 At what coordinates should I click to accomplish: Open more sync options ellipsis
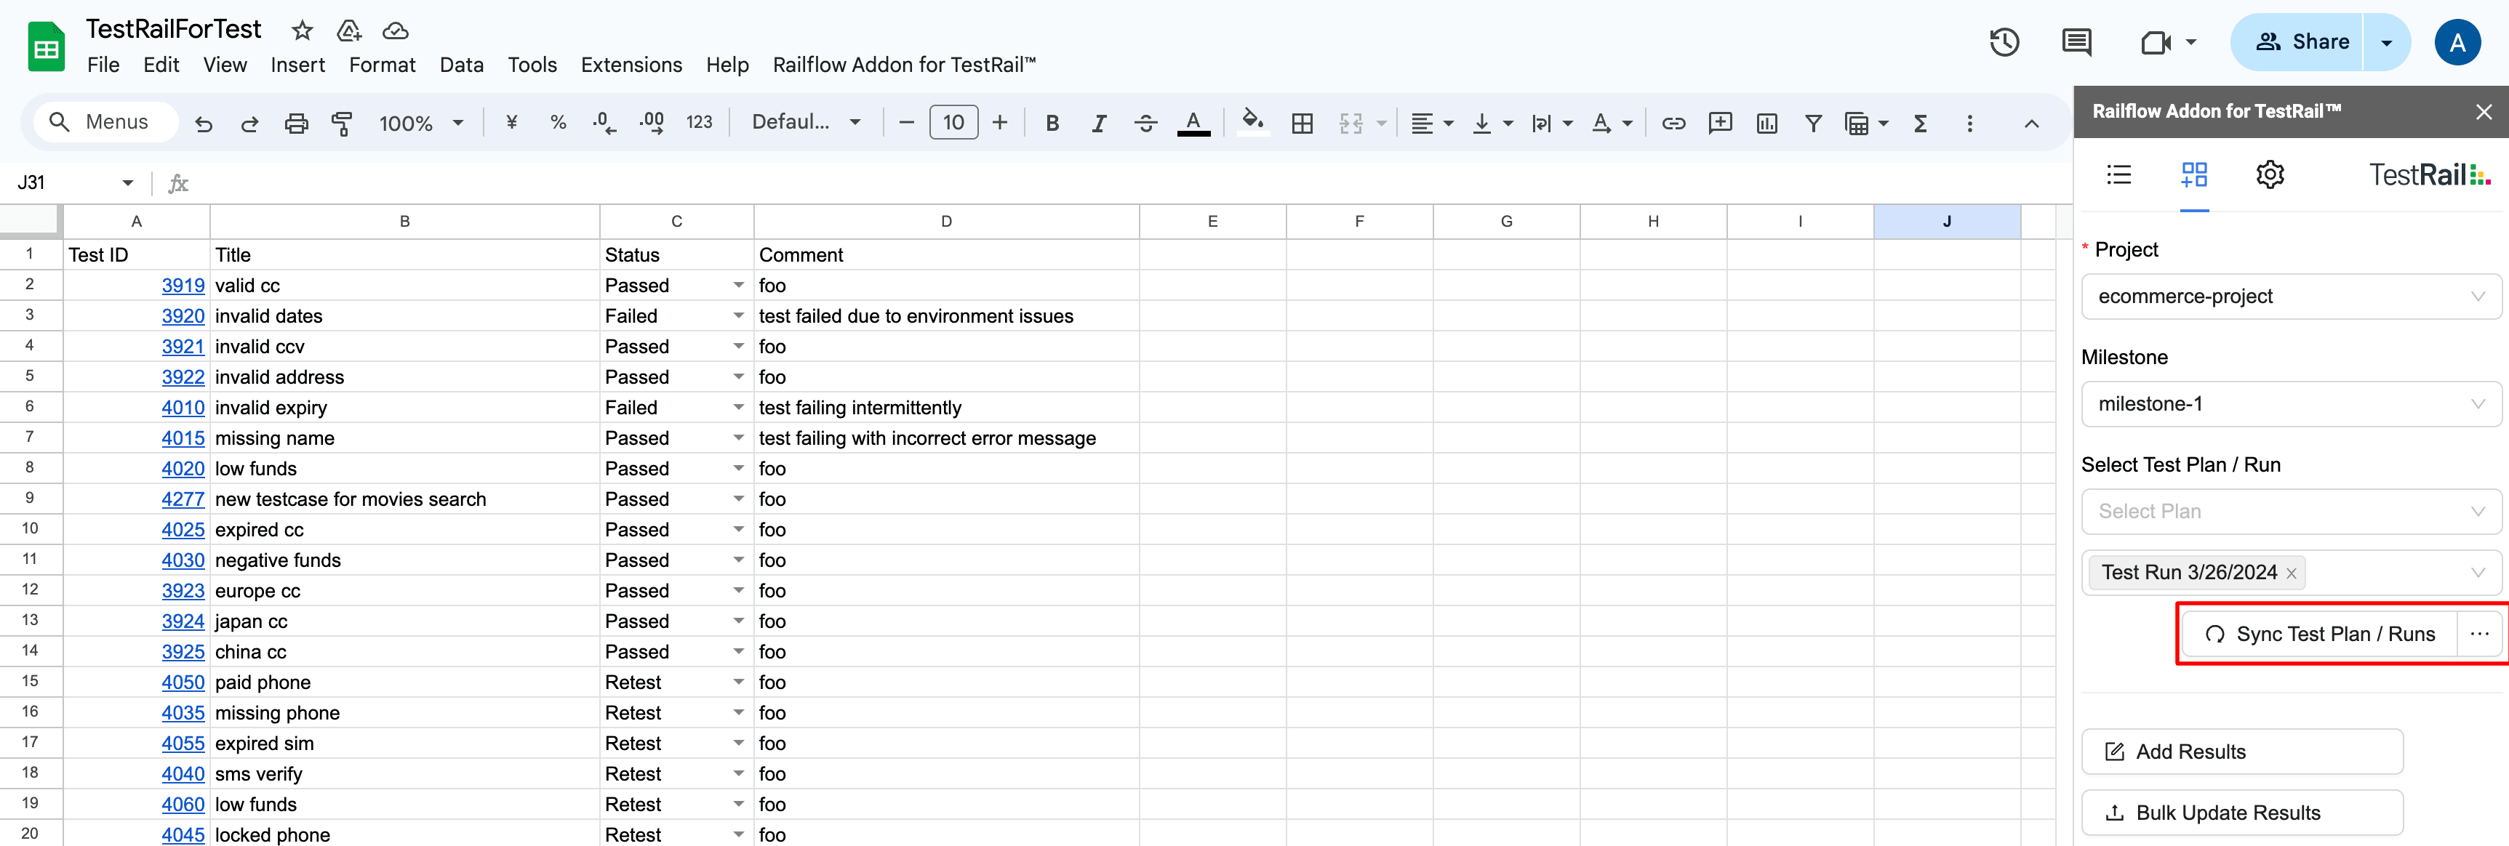pyautogui.click(x=2480, y=634)
